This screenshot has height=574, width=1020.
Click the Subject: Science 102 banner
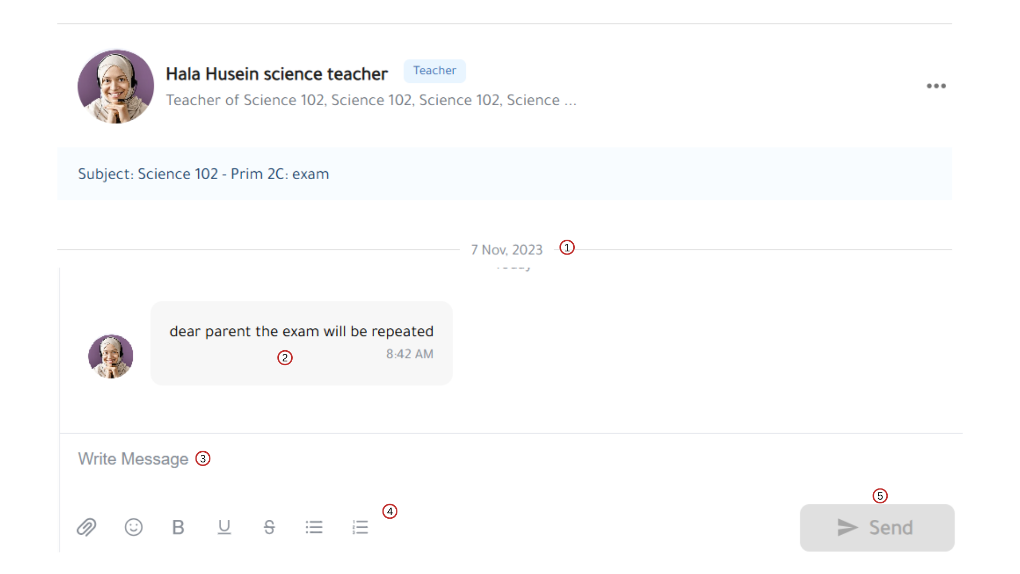pos(203,174)
